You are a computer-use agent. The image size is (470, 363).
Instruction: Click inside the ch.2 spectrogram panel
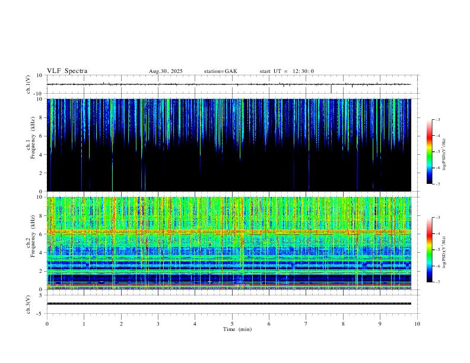pos(228,243)
